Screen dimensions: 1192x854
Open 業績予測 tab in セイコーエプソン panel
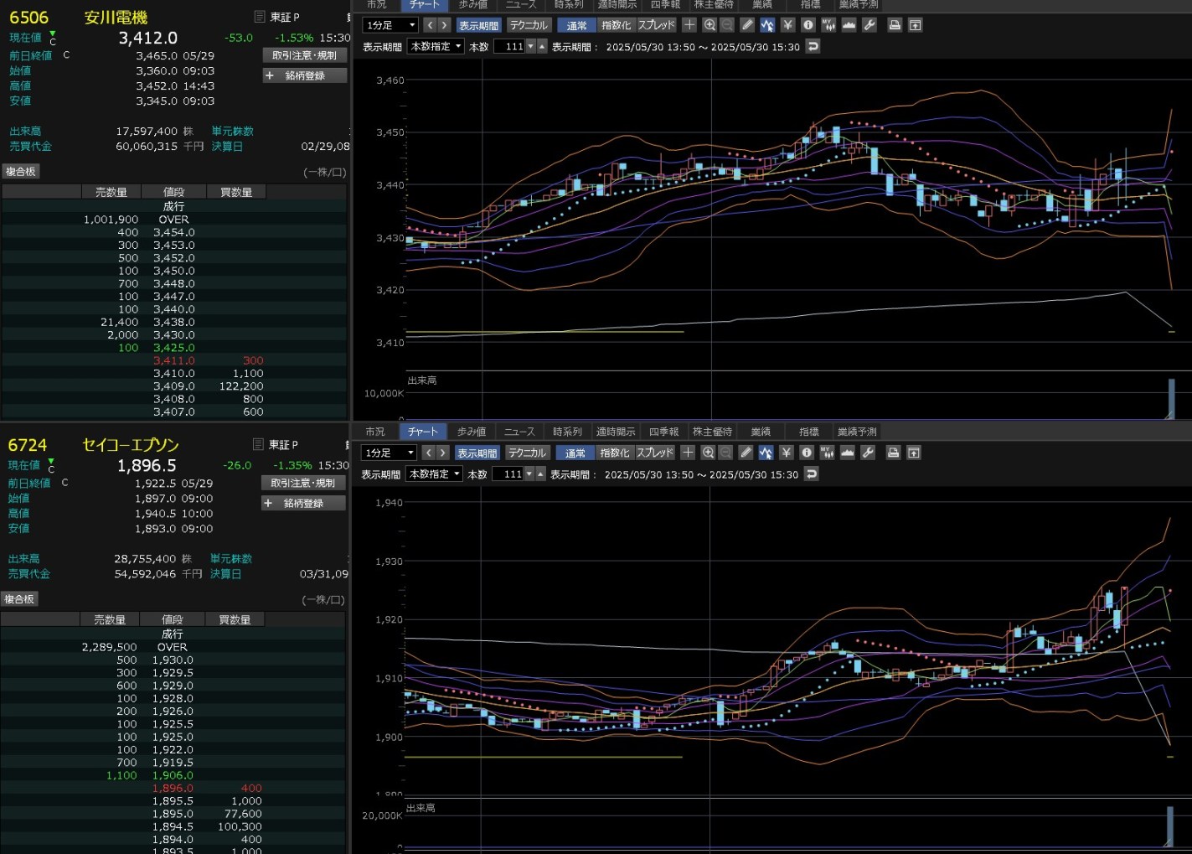pyautogui.click(x=857, y=432)
